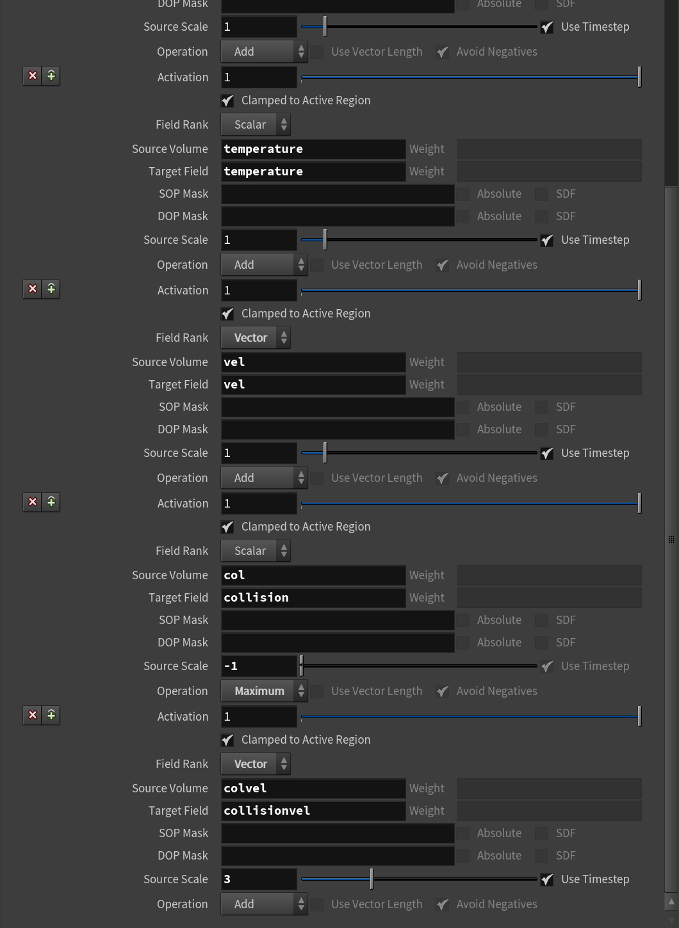The height and width of the screenshot is (928, 679).
Task: Click the Source Volume field containing temperature
Action: [x=313, y=149]
